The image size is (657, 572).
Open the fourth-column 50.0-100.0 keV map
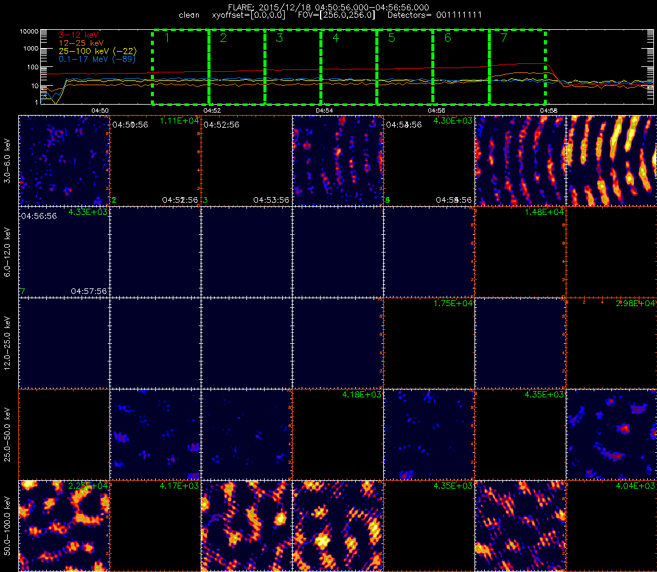(338, 526)
